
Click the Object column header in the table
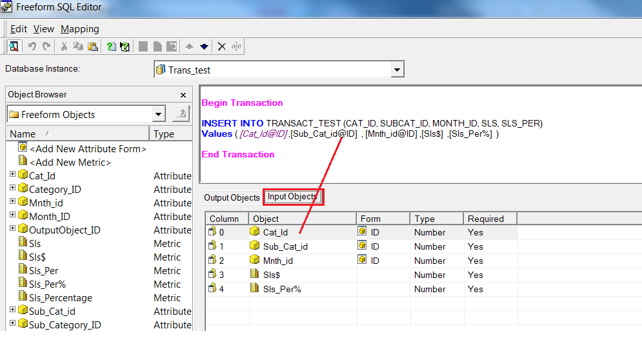[x=303, y=219]
